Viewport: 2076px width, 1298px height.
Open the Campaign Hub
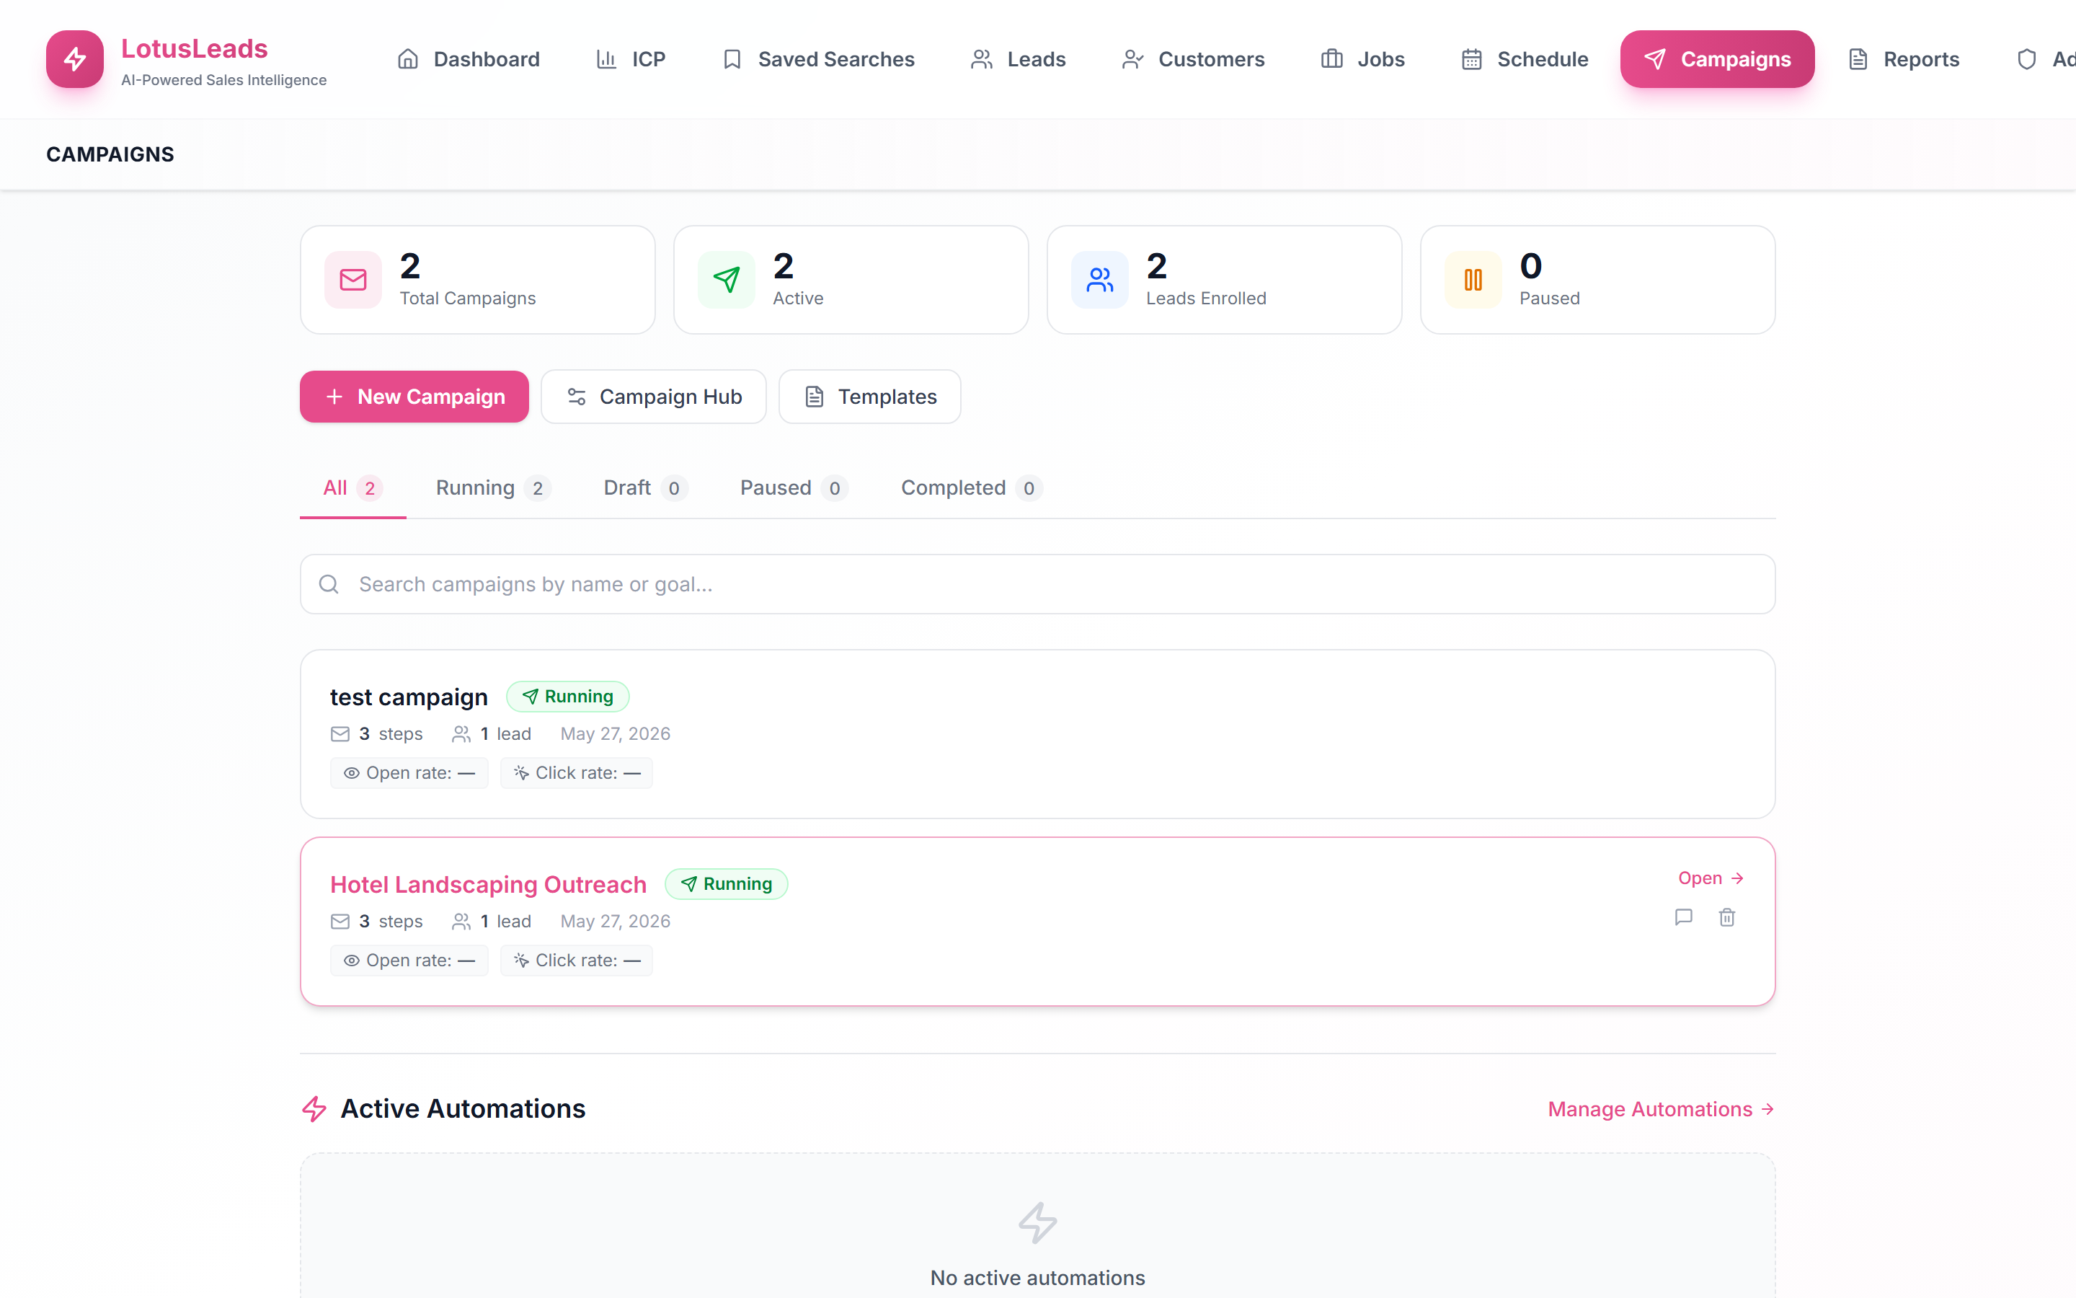[x=654, y=397]
